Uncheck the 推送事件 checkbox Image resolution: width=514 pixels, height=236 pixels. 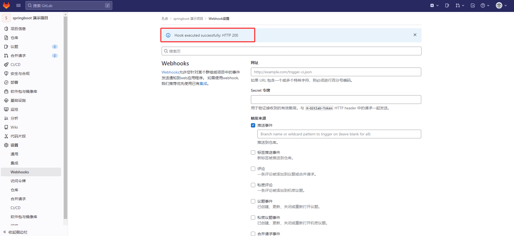(x=253, y=125)
